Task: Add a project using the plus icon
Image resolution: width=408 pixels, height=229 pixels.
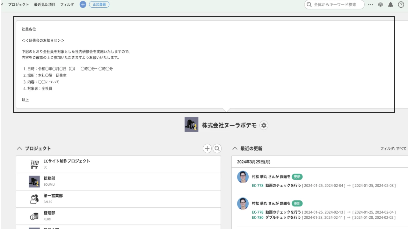Action: click(207, 148)
